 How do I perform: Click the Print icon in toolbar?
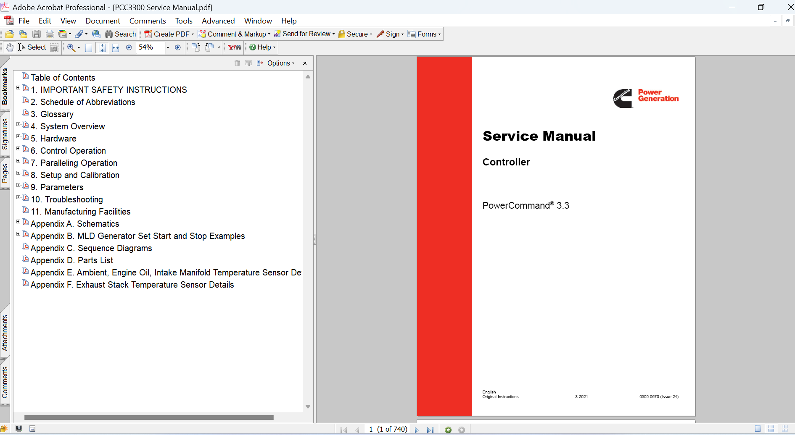50,34
